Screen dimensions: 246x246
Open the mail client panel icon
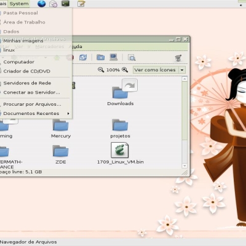54,4
